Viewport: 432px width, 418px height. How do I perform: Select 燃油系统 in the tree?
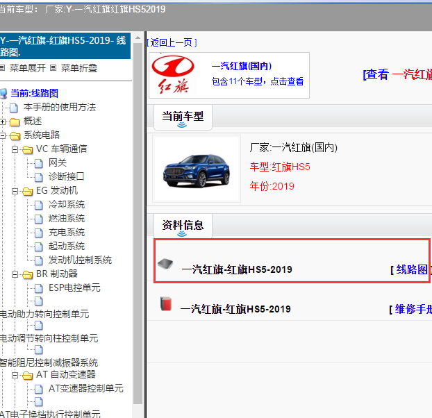(67, 219)
